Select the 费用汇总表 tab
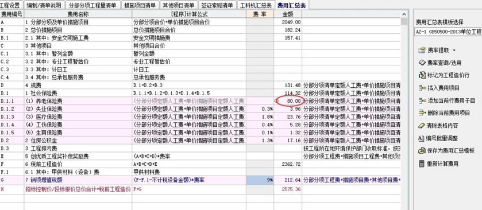The width and height of the screenshot is (482, 210). coord(292,5)
